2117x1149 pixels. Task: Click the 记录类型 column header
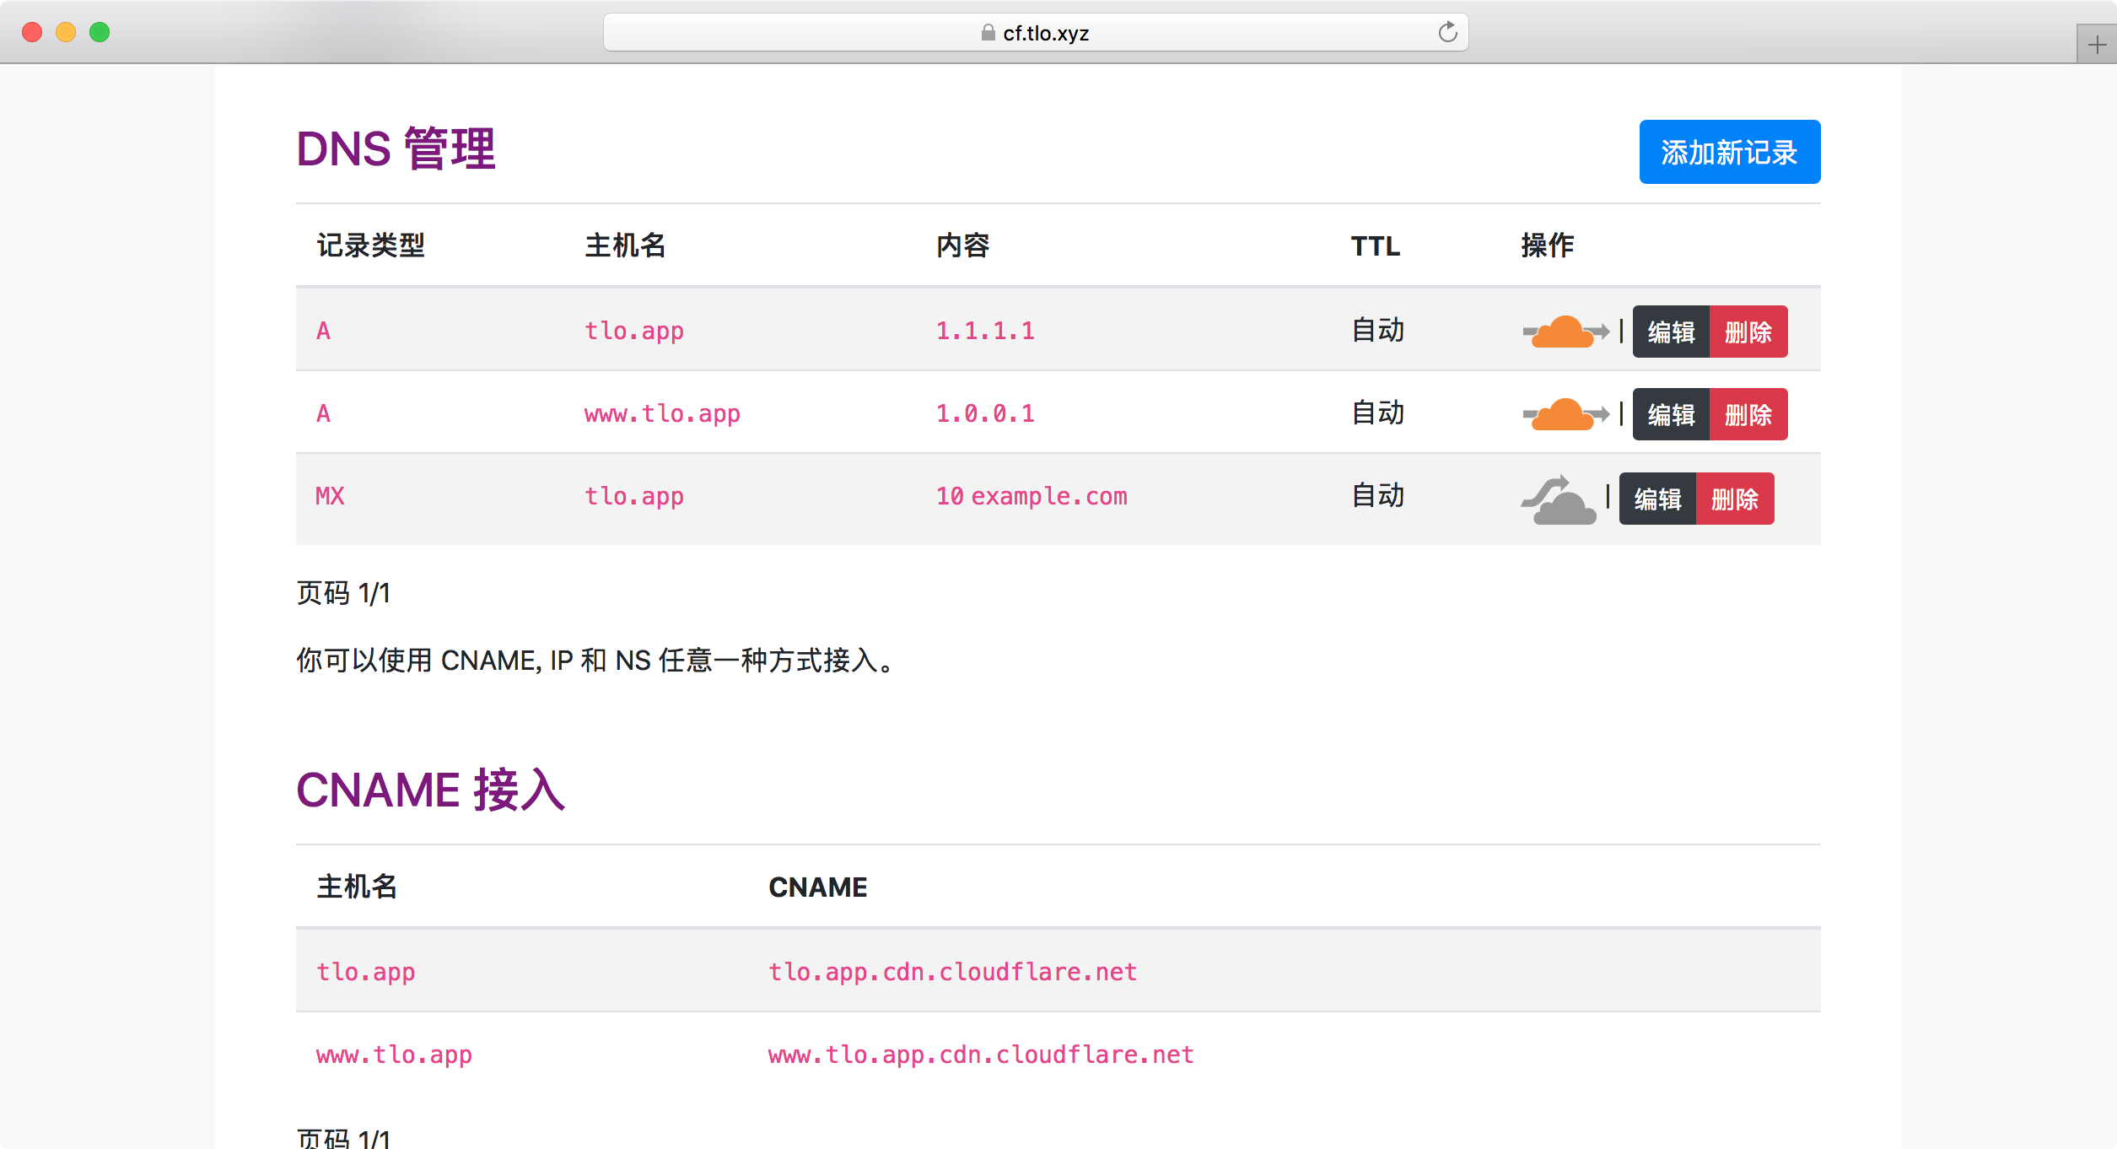[x=370, y=245]
